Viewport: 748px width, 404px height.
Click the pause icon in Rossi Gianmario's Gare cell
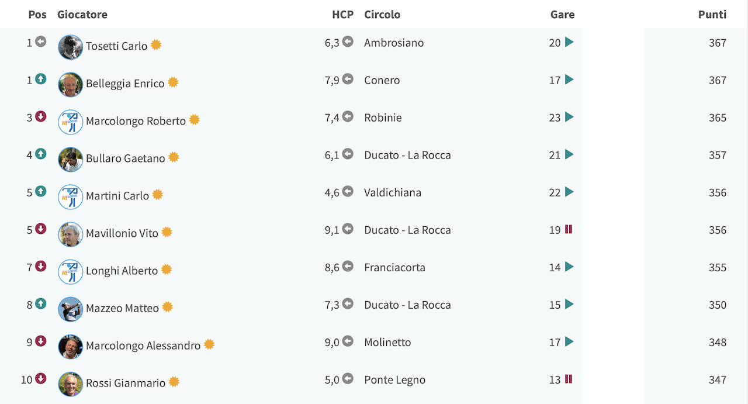(x=569, y=379)
